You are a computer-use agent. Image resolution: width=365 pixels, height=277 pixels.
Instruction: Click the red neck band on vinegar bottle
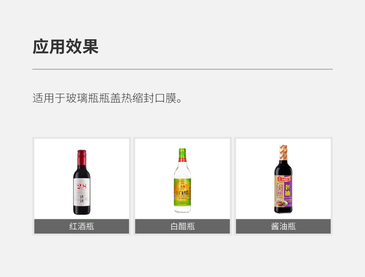pyautogui.click(x=182, y=160)
